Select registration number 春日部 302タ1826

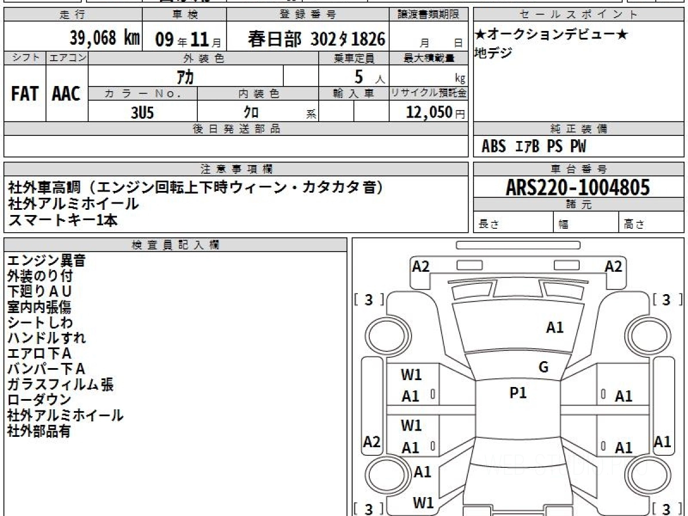point(316,39)
